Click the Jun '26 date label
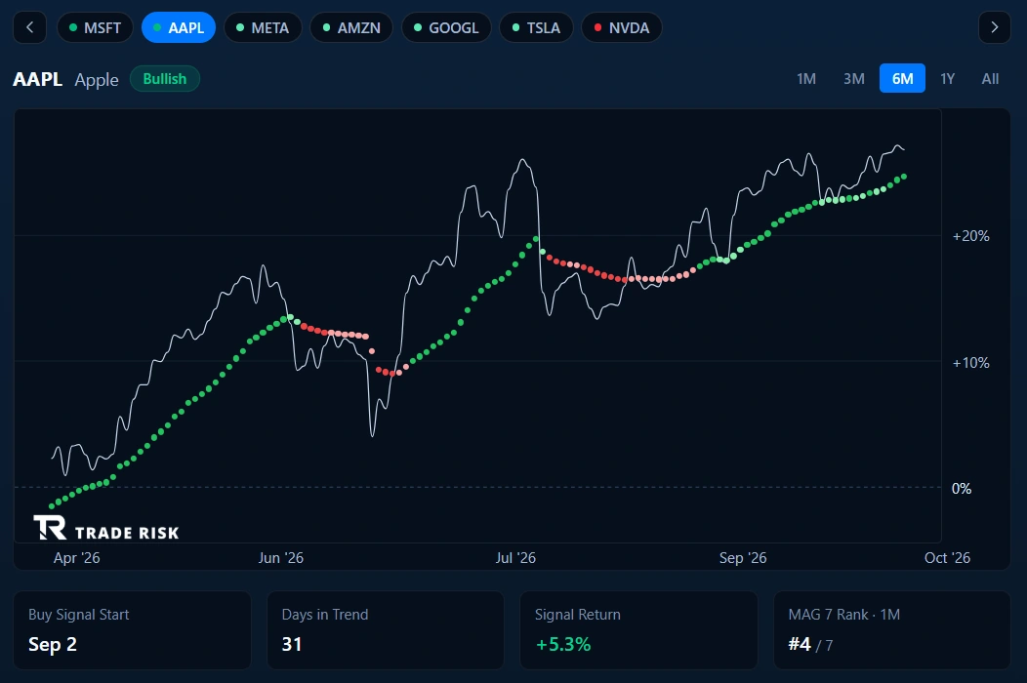Viewport: 1027px width, 683px height. click(280, 558)
